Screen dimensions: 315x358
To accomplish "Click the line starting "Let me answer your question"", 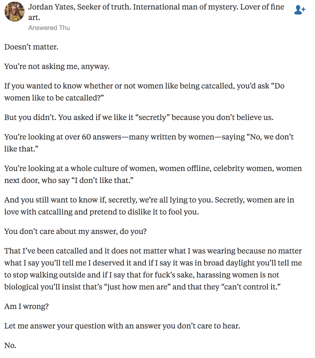I will point(122,326).
